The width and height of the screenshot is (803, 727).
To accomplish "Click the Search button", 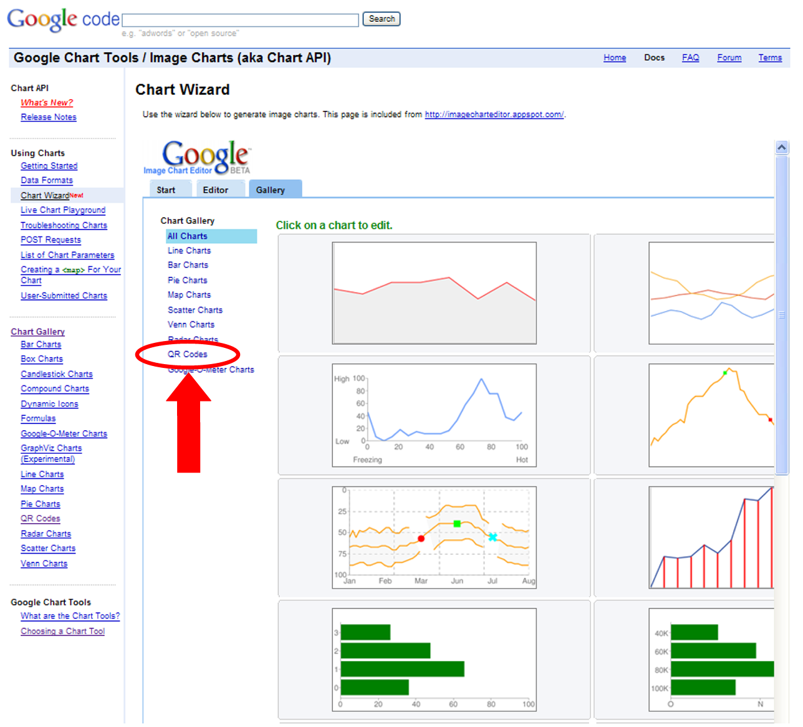I will 382,19.
